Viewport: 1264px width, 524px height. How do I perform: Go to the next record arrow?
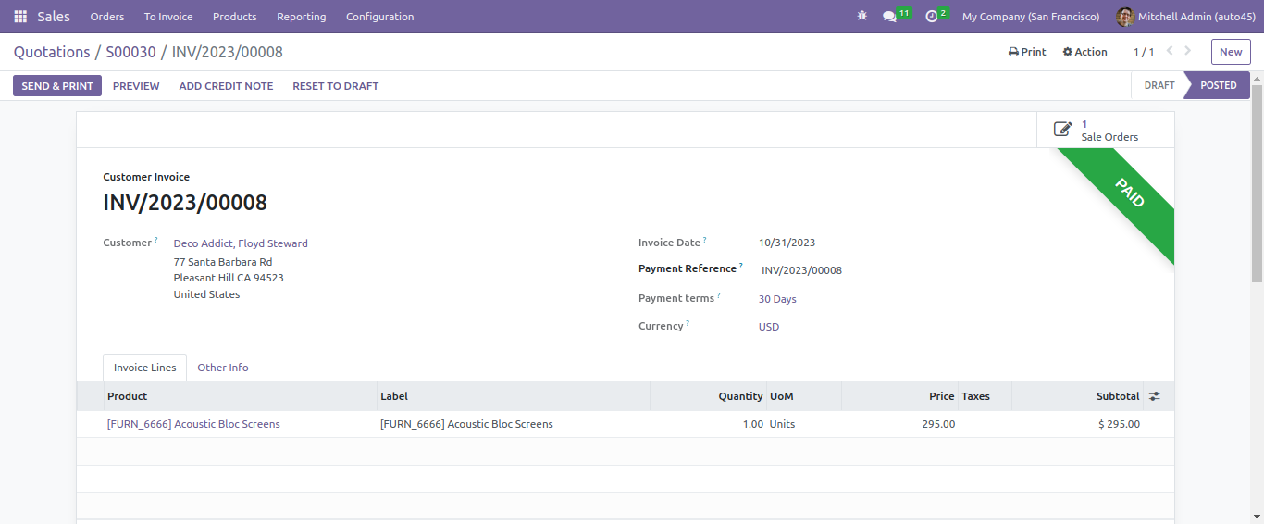point(1188,52)
